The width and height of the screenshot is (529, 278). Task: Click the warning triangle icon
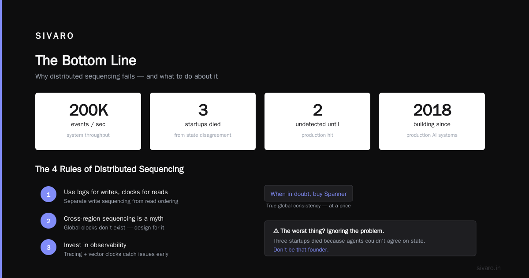tap(276, 231)
